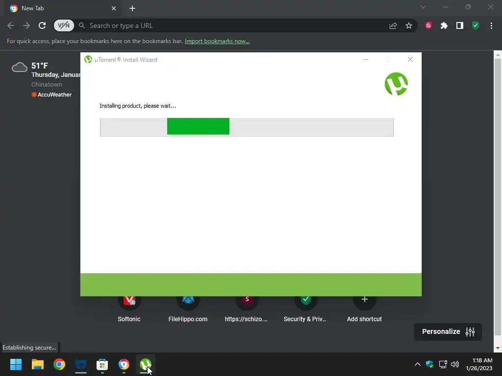The image size is (502, 376).
Task: Open the blue monitor app in the taskbar
Action: 81,364
